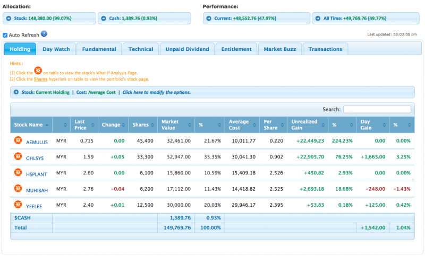Switch to the Day Watch tab
Screen dimensions: 425x256
[x=56, y=49]
